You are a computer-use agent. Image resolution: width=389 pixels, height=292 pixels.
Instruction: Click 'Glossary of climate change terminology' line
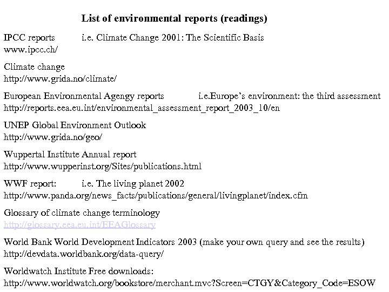[82, 213]
